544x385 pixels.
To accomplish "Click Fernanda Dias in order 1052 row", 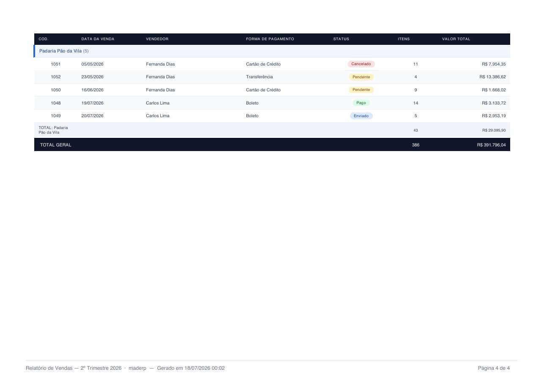I will pos(160,77).
